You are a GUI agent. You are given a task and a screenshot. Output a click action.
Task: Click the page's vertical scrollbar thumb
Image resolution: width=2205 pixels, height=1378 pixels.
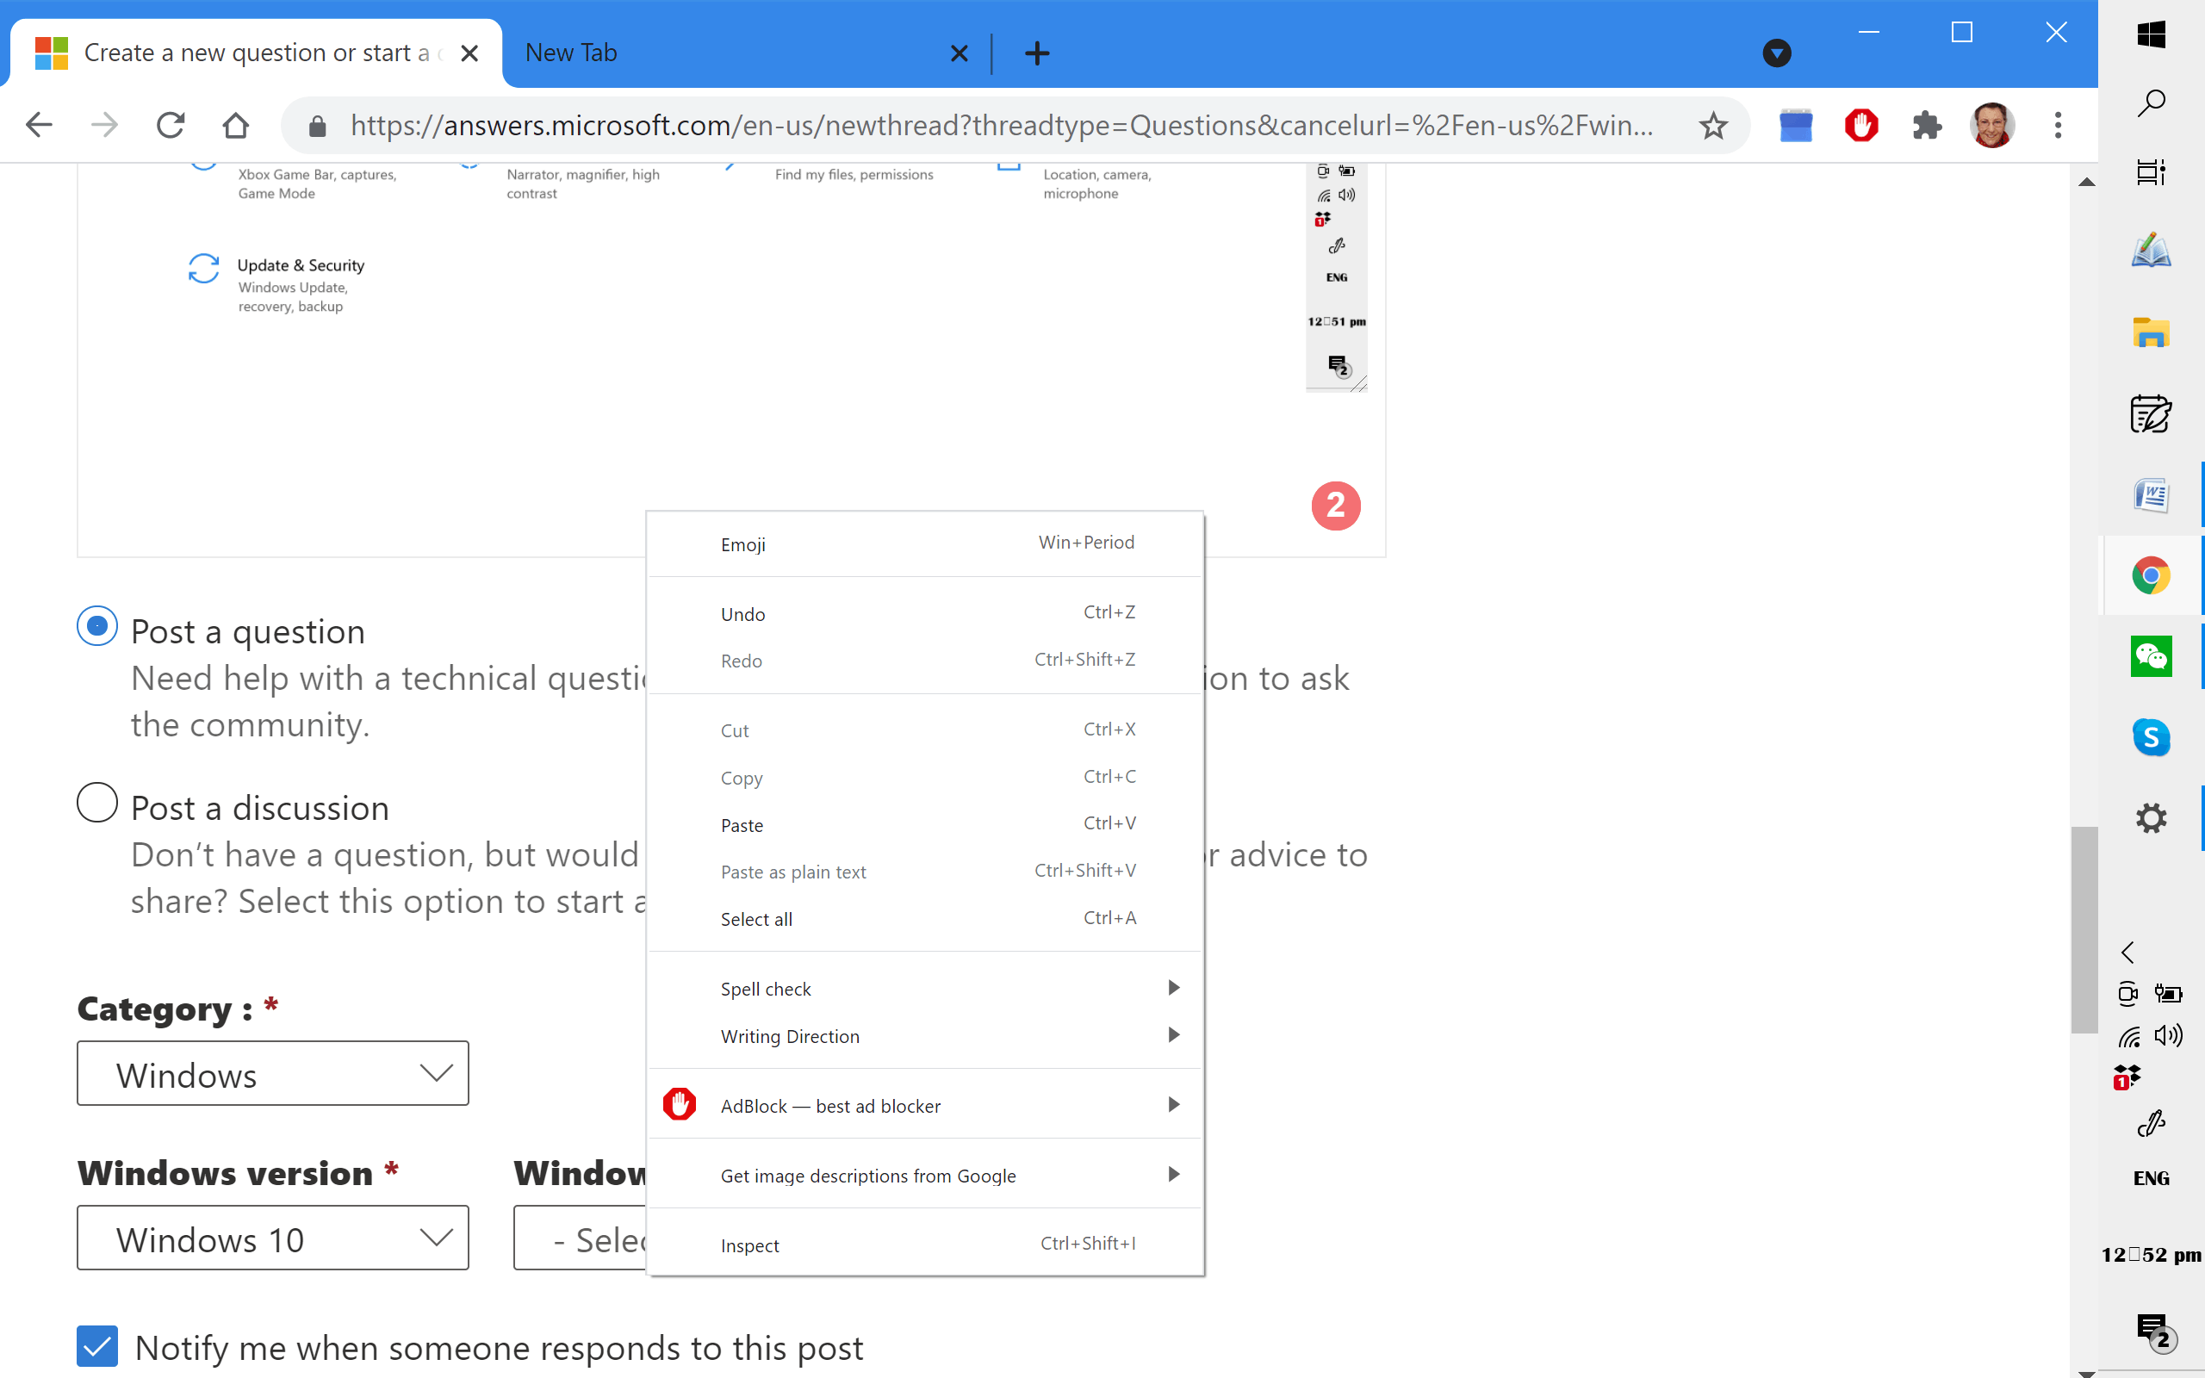point(2084,929)
